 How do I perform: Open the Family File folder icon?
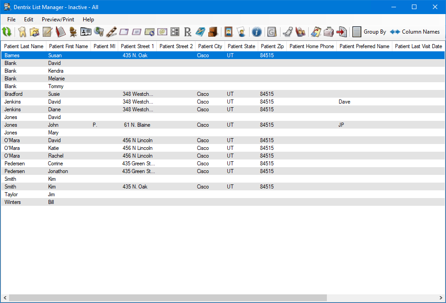pos(34,32)
